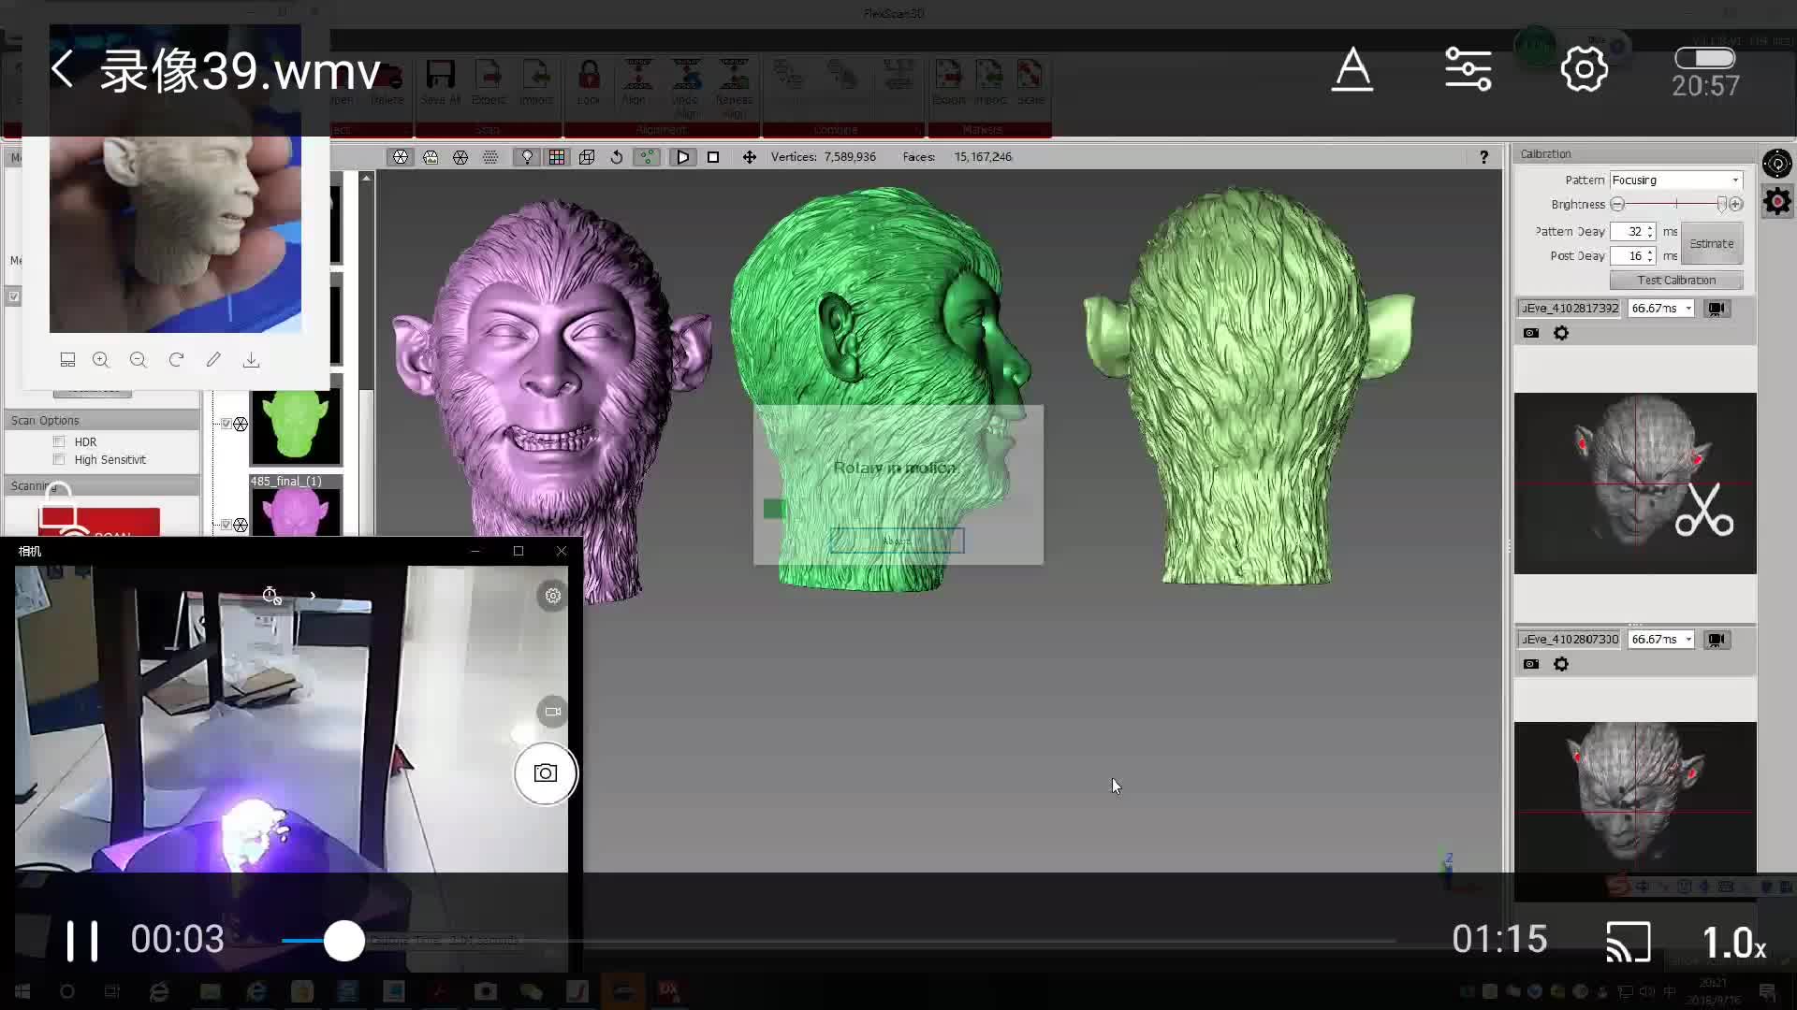This screenshot has height=1010, width=1797.
Task: Open the Pattern Focusing dropdown
Action: pos(1675,180)
